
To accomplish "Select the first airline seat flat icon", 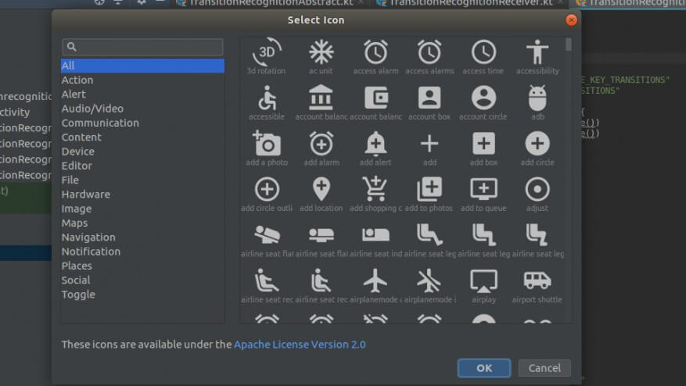I will 267,234.
